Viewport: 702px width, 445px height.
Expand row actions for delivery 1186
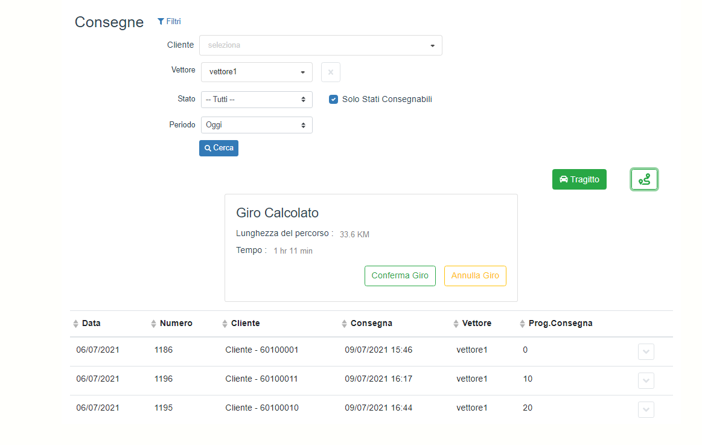646,351
